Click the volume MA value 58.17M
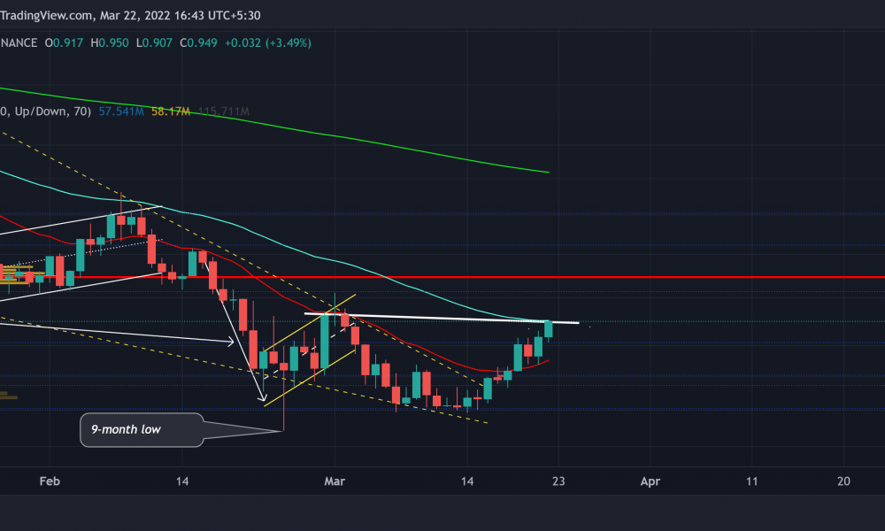This screenshot has height=531, width=885. [x=171, y=112]
